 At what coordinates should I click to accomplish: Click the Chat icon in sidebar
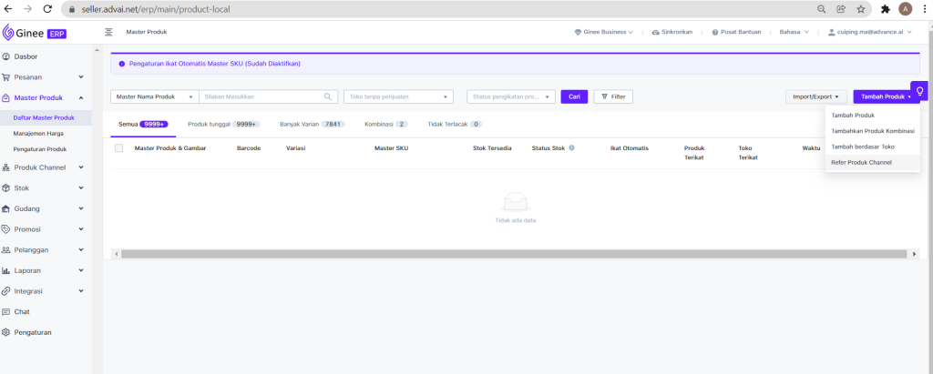click(6, 311)
